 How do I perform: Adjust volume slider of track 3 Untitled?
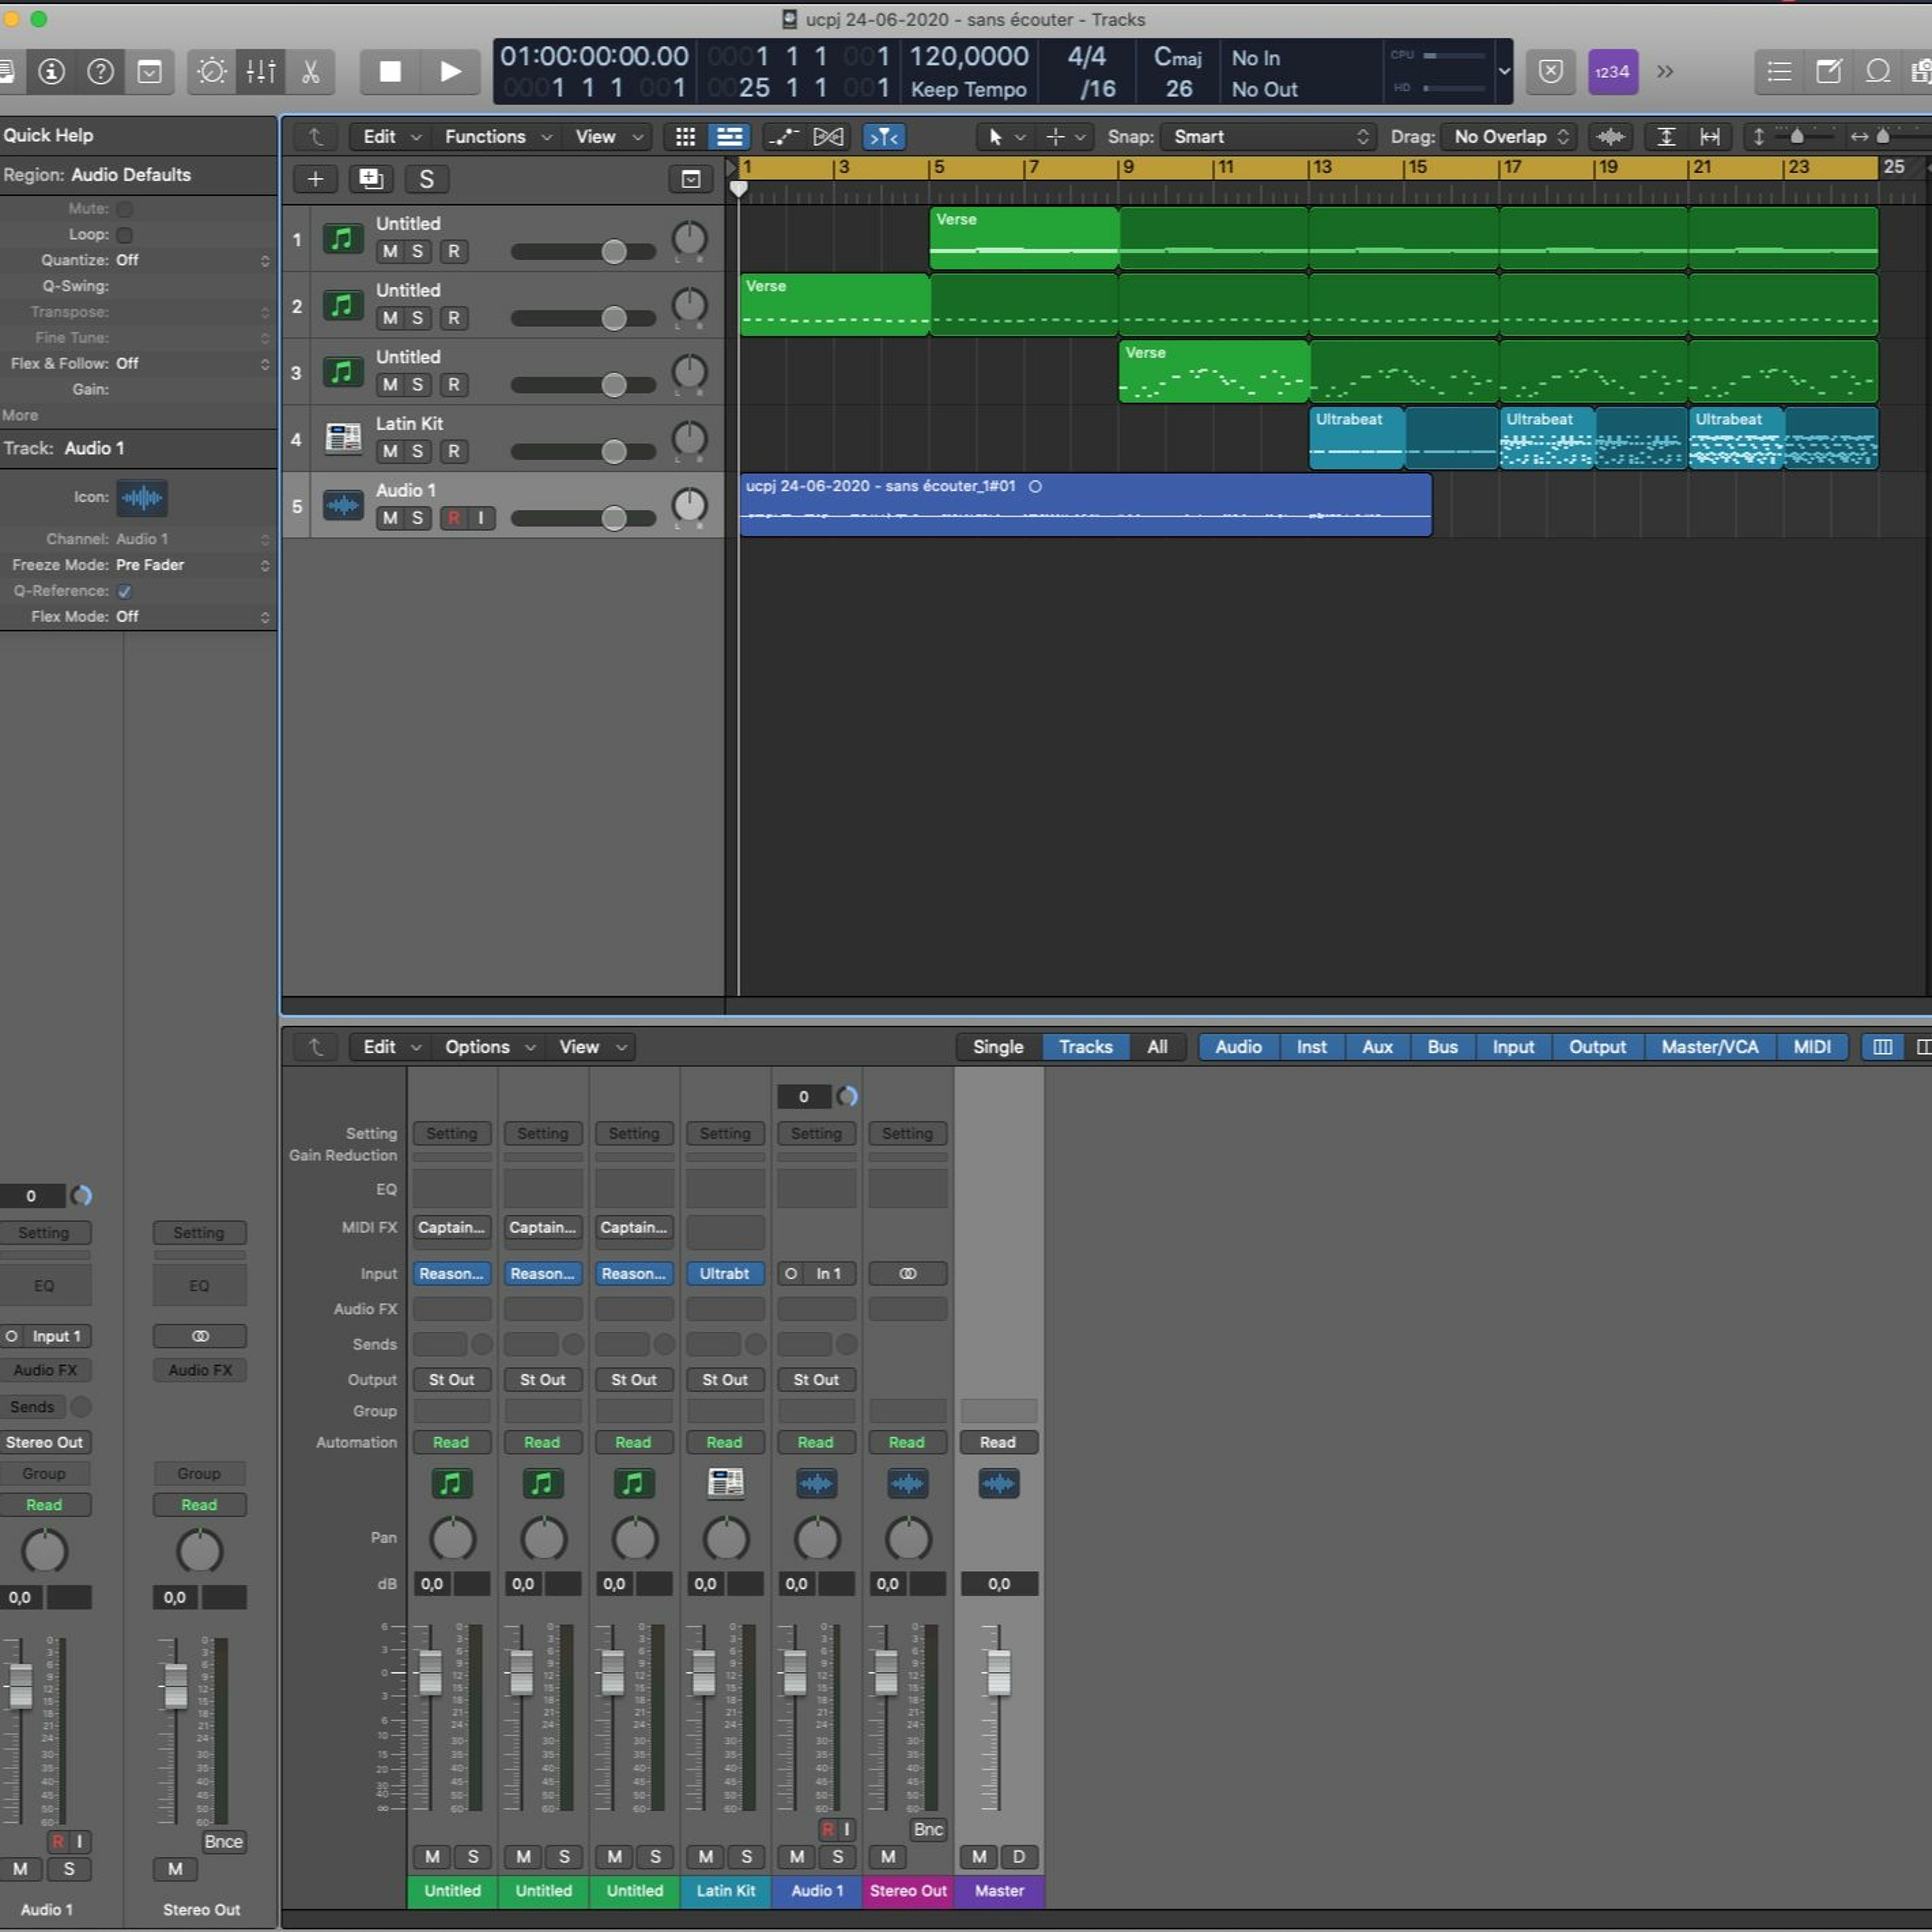[x=614, y=385]
